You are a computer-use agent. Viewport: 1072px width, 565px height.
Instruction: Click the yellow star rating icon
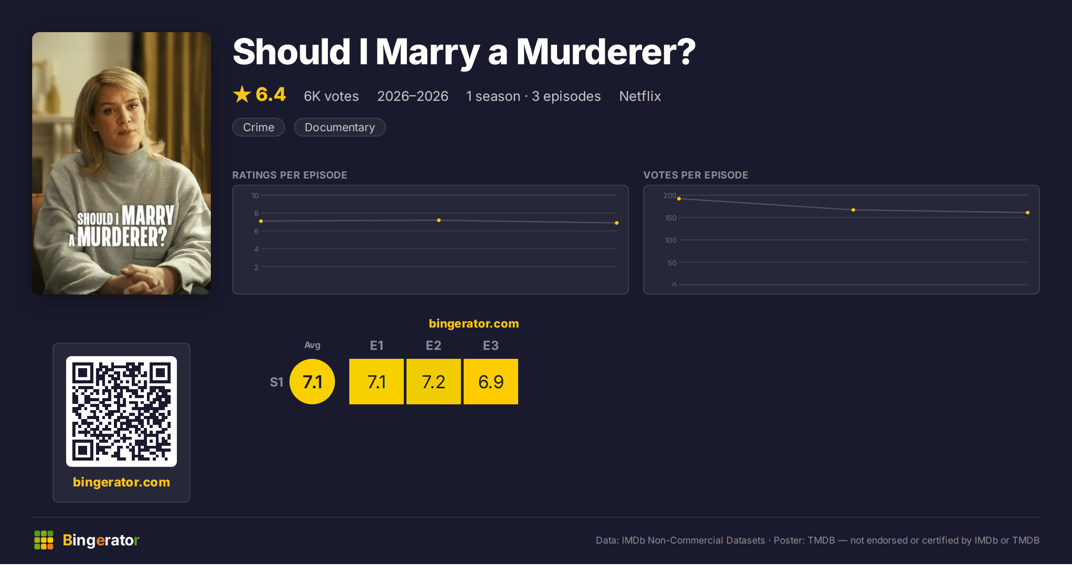point(242,94)
